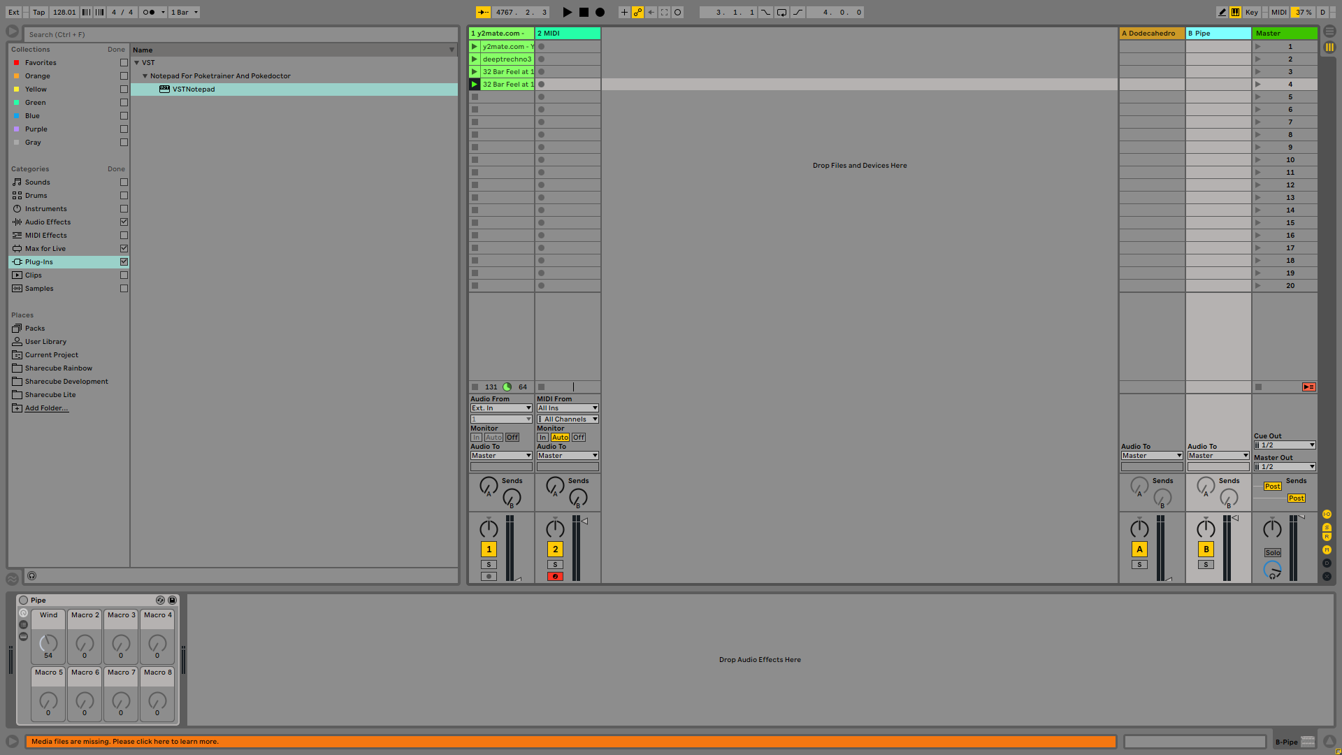1342x755 pixels.
Task: Select Samples in browser categories
Action: click(39, 289)
